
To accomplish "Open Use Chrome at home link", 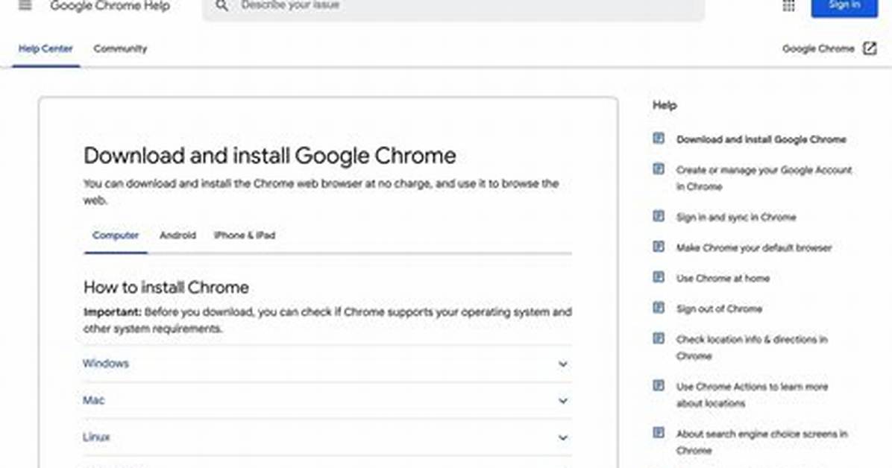I will click(x=723, y=278).
